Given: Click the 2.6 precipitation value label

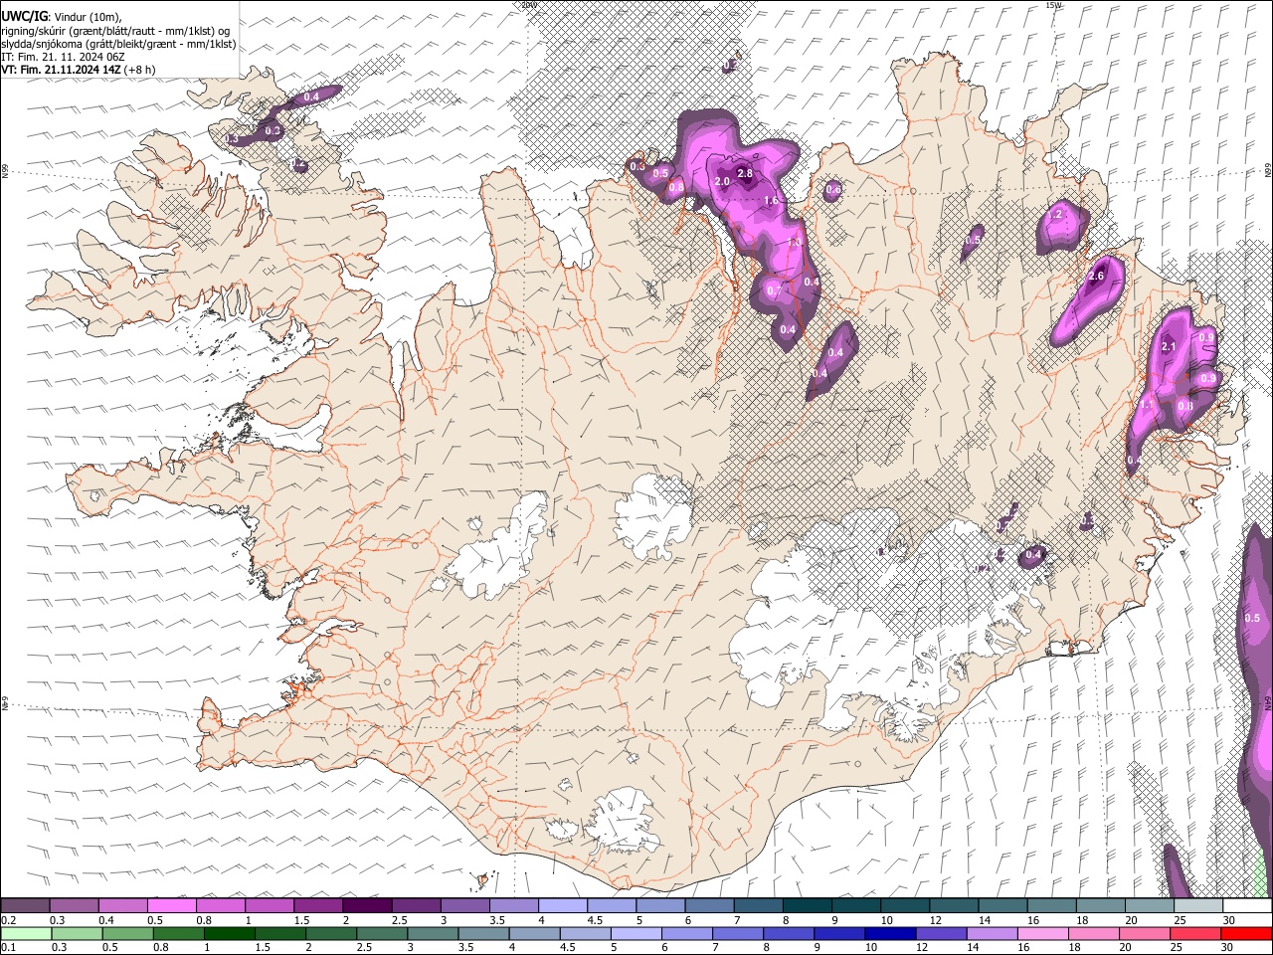Looking at the screenshot, I should 1097,276.
